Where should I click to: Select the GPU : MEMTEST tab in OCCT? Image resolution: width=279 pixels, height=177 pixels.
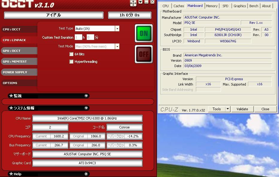15,62
